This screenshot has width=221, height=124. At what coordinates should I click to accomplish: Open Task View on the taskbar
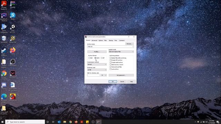(53, 122)
